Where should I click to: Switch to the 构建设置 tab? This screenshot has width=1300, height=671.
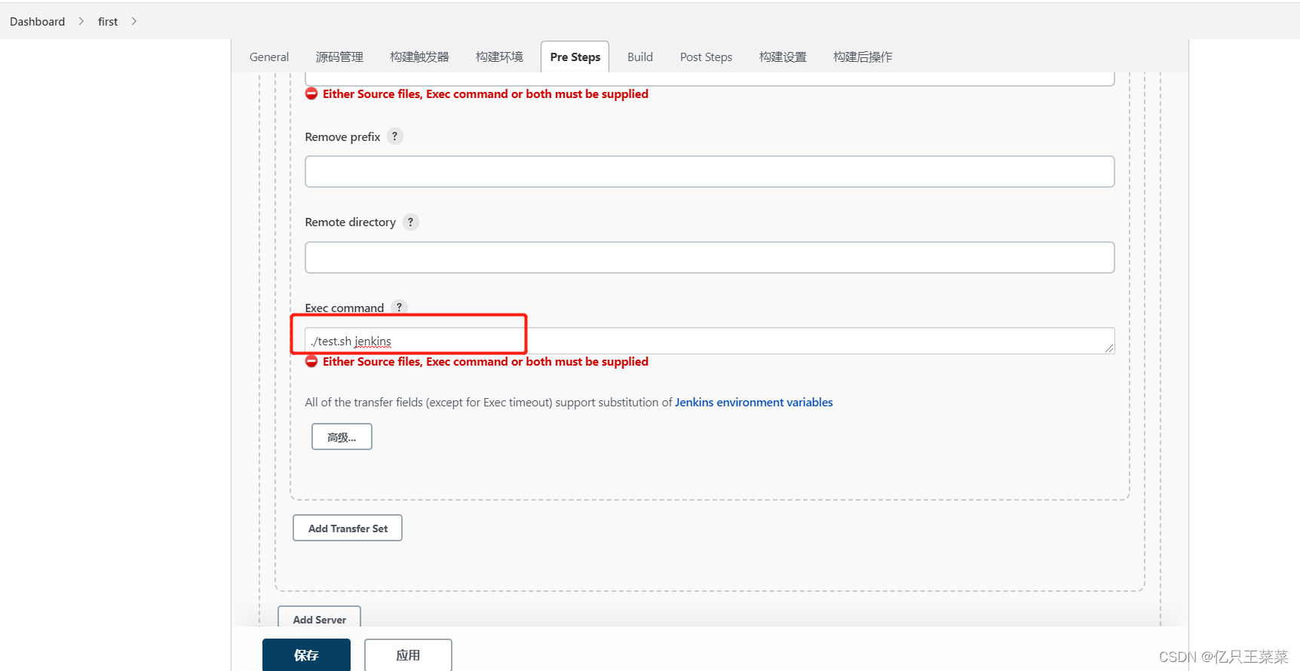(783, 57)
